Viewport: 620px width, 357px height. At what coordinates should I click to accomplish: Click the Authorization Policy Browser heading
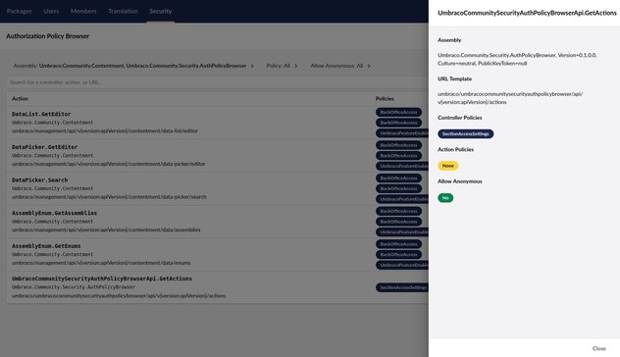tap(47, 36)
